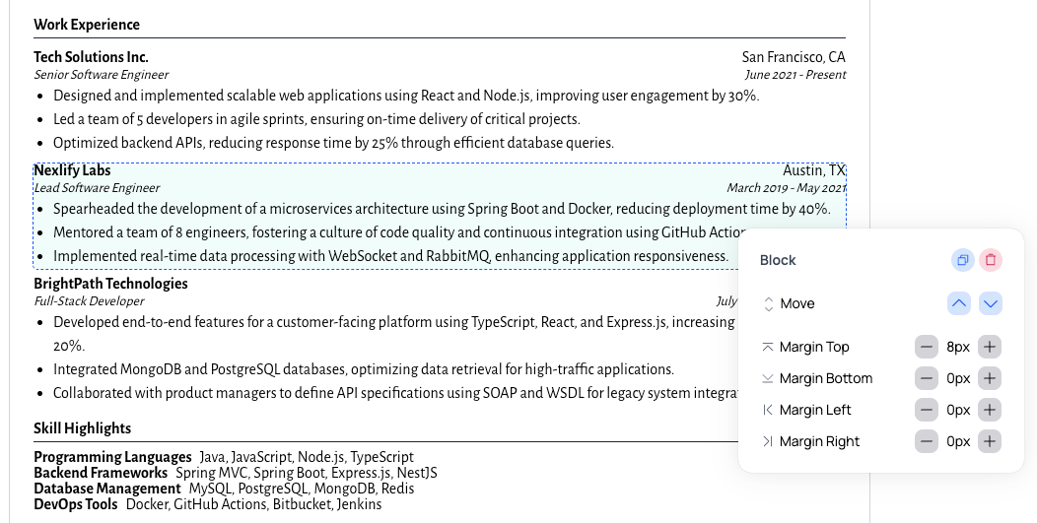This screenshot has width=1037, height=523.
Task: Increase Margin Left value
Action: pos(990,410)
